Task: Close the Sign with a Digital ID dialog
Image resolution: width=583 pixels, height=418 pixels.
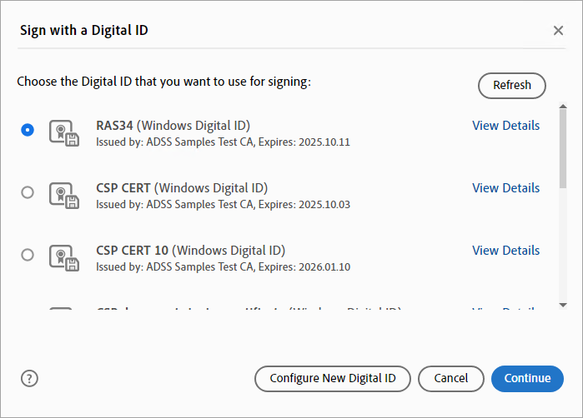Action: (558, 31)
